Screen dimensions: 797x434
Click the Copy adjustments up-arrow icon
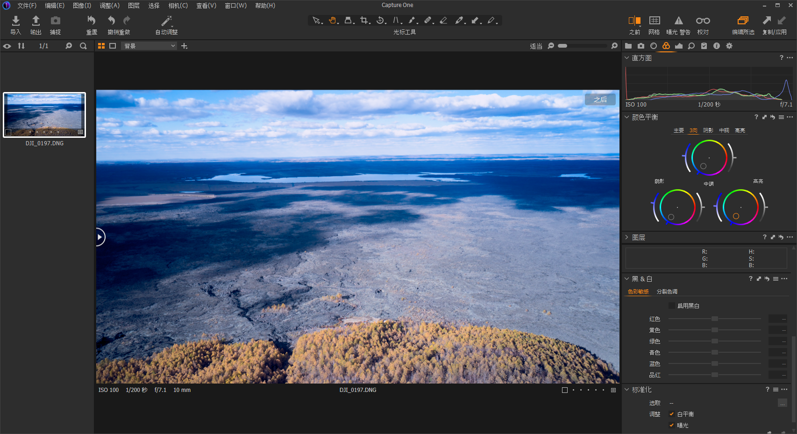pos(767,21)
